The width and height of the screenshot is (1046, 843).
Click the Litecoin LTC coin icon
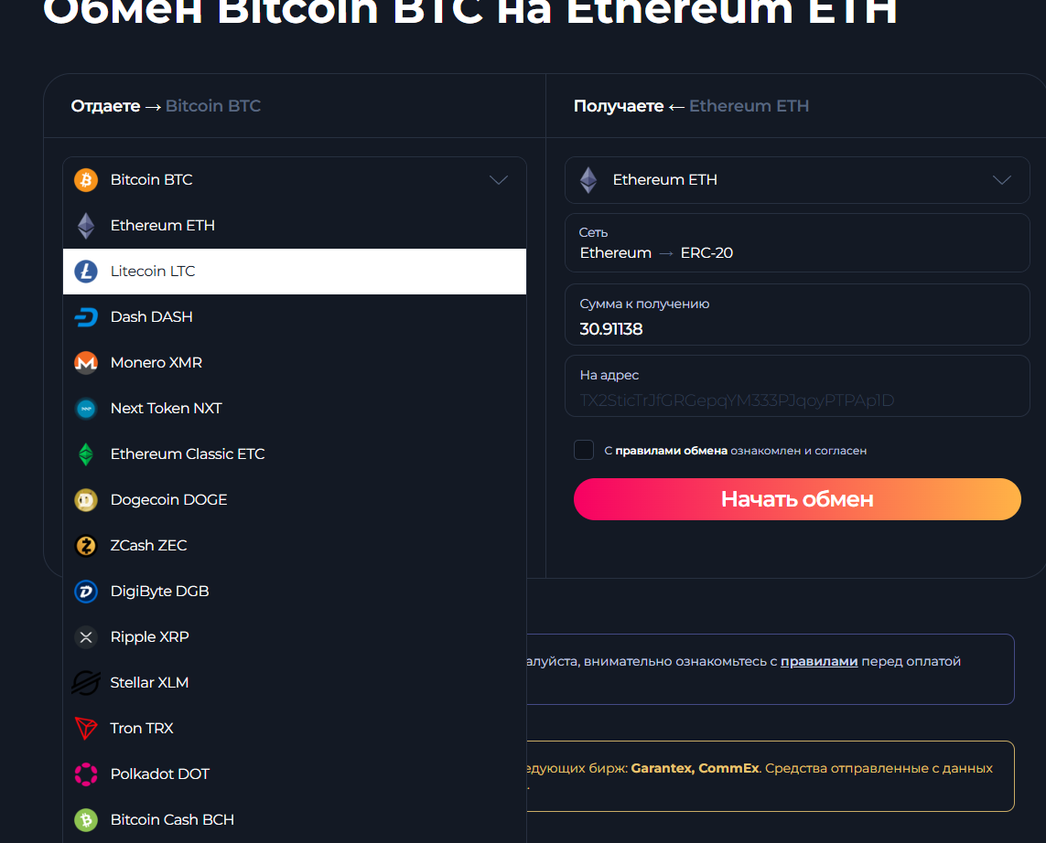[86, 272]
